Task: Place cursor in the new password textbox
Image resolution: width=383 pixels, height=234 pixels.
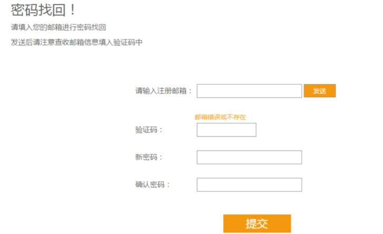Action: point(249,157)
